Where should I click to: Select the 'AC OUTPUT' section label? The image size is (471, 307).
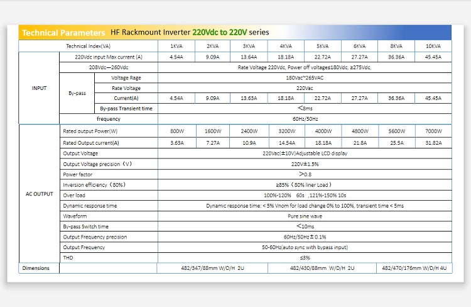tap(39, 194)
